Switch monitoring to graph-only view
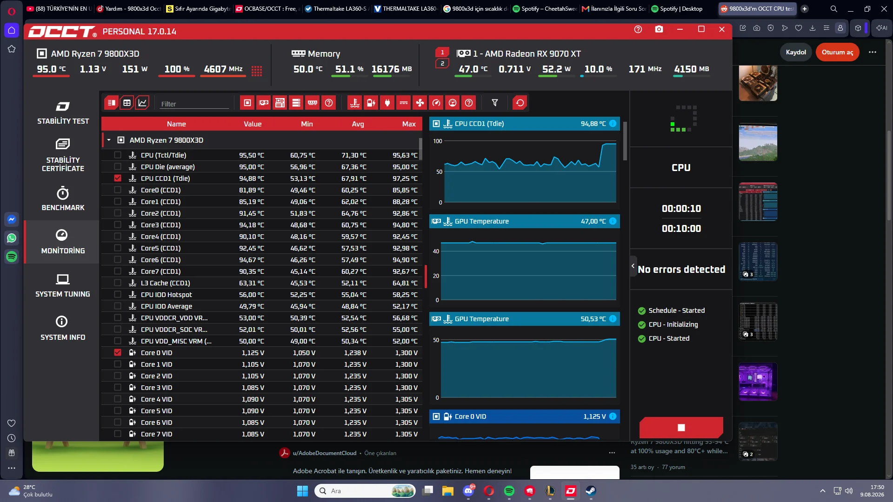This screenshot has height=502, width=893. [142, 103]
